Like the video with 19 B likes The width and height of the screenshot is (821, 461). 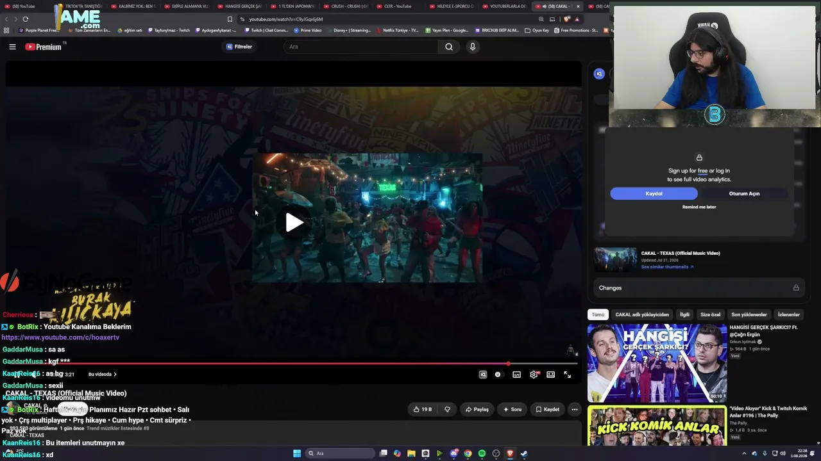(423, 409)
